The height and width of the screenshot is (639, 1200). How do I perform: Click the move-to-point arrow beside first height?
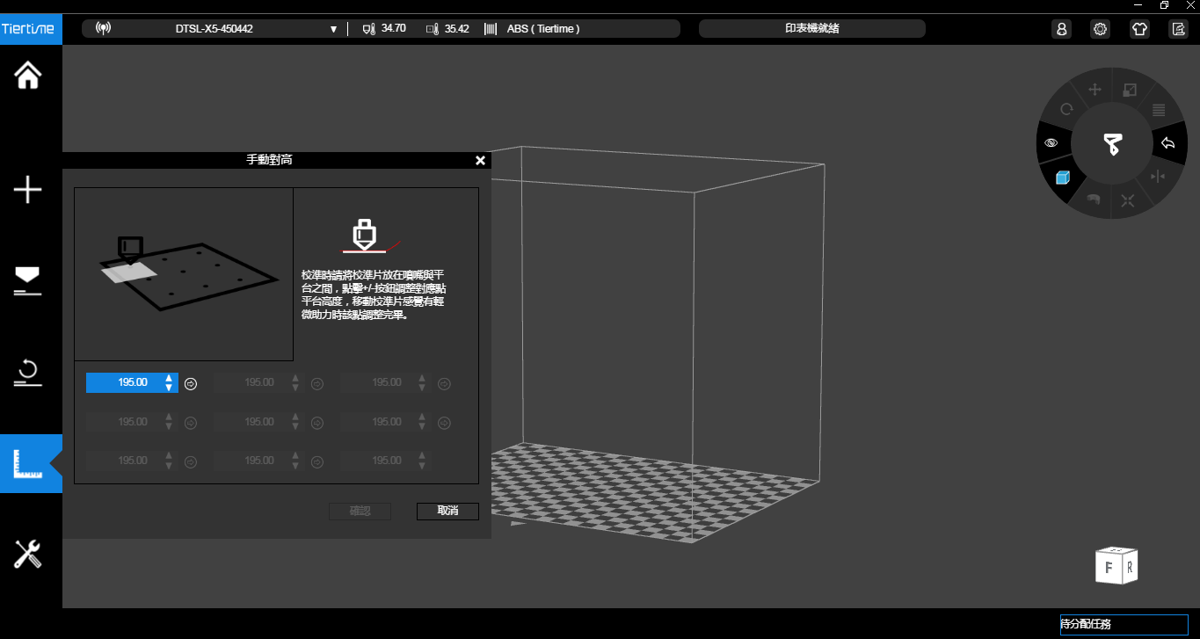pos(191,383)
